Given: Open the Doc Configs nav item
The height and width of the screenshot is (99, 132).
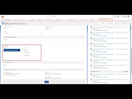Looking at the screenshot, I should click(x=31, y=20).
